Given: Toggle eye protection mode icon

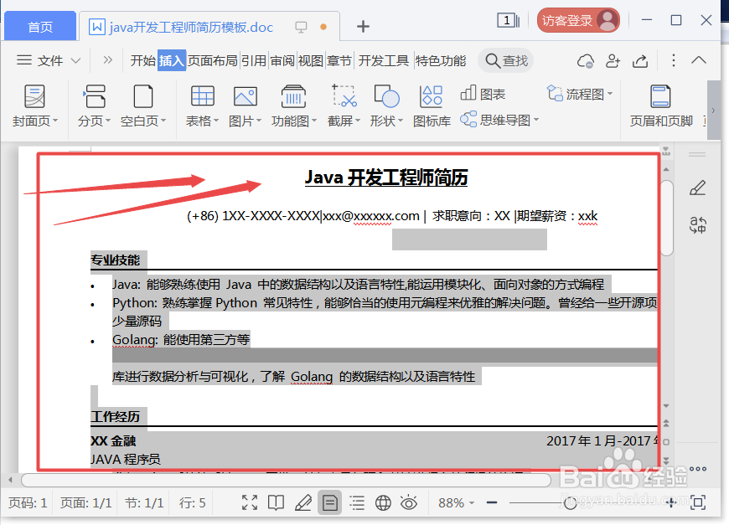Looking at the screenshot, I should 409,502.
